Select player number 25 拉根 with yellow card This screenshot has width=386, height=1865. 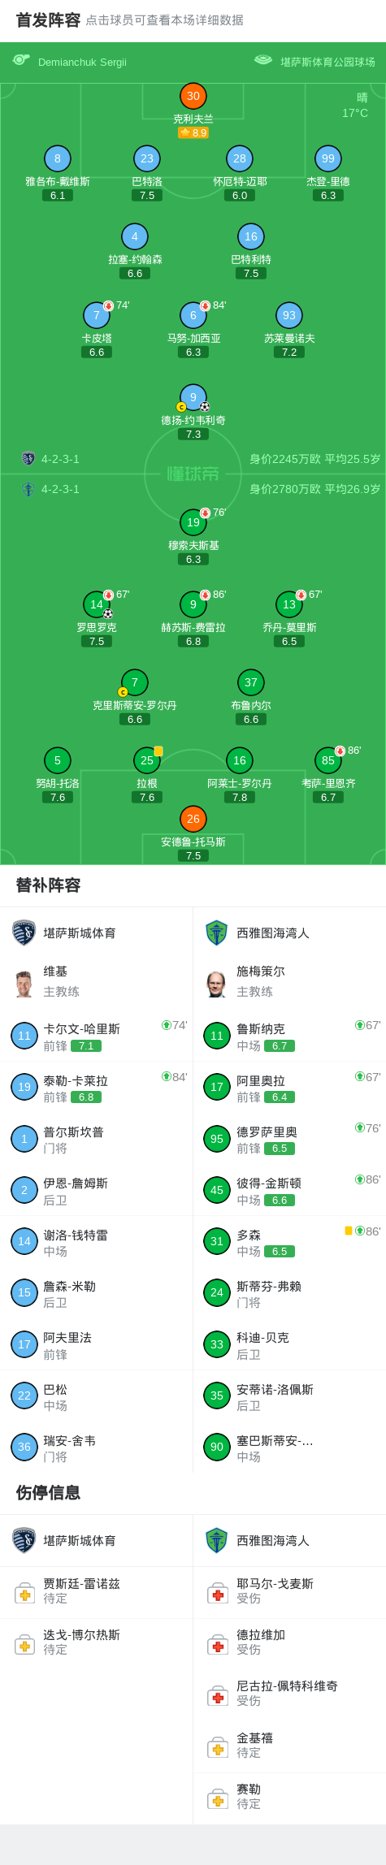[147, 760]
